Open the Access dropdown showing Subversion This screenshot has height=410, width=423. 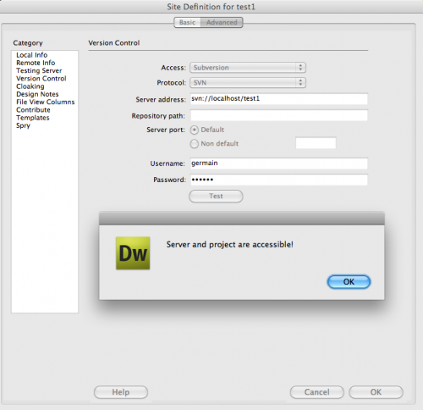coord(248,68)
